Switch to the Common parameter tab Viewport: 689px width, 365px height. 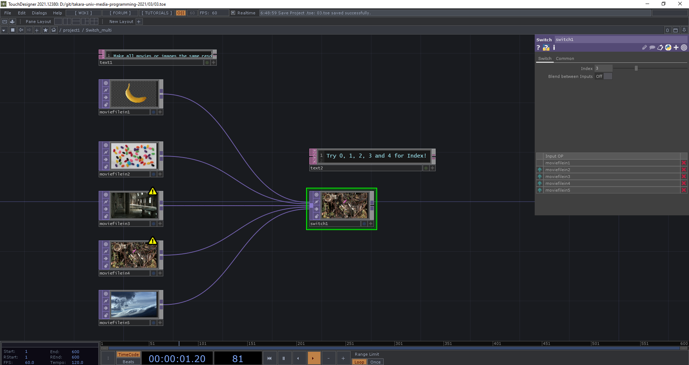565,59
